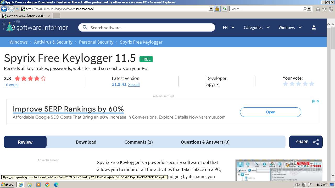The image size is (335, 188).
Task: Click Improve SERP Rankings ad headline
Action: click(x=68, y=109)
